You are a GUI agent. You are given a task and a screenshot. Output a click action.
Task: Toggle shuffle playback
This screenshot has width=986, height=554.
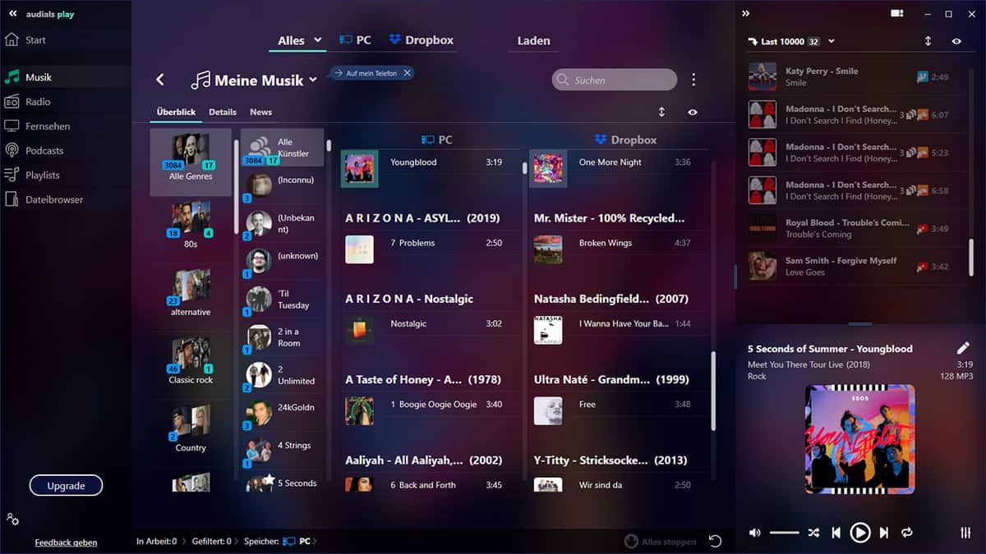coord(813,533)
